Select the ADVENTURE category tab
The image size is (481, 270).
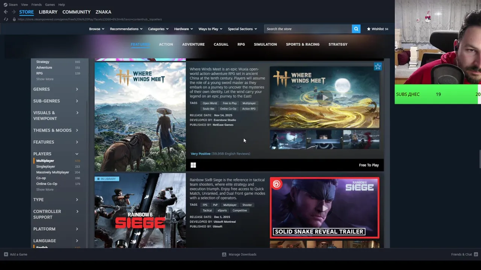pyautogui.click(x=193, y=44)
